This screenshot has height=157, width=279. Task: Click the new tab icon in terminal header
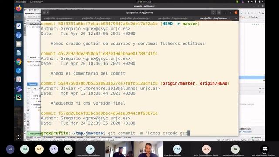[44, 13]
